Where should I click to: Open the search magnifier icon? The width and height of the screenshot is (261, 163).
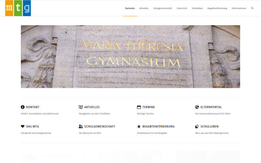click(252, 8)
